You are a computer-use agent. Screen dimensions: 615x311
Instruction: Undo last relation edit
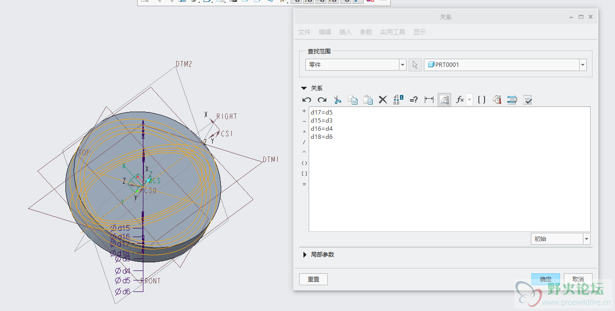pyautogui.click(x=307, y=100)
